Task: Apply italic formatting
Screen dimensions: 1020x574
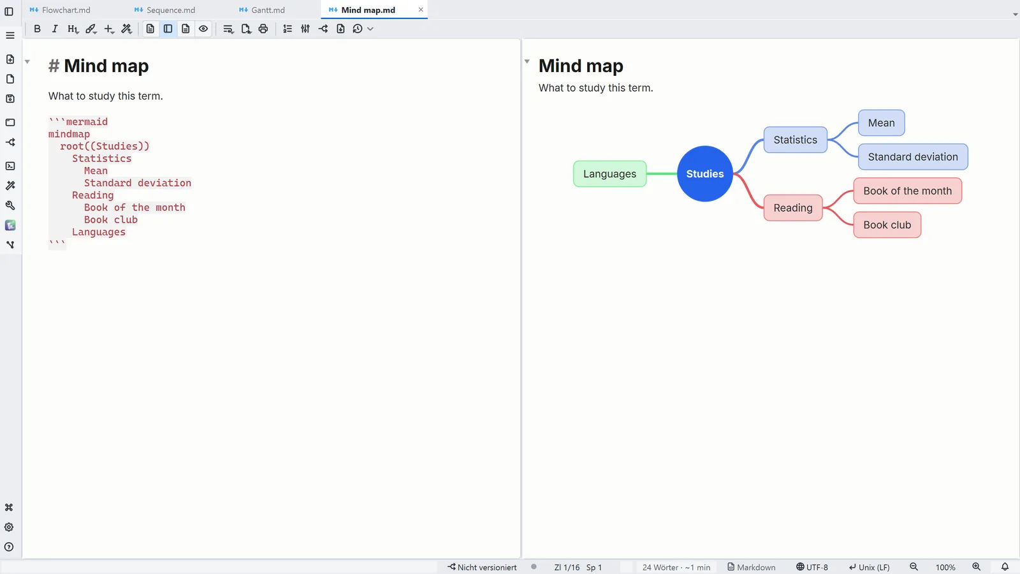Action: click(55, 29)
